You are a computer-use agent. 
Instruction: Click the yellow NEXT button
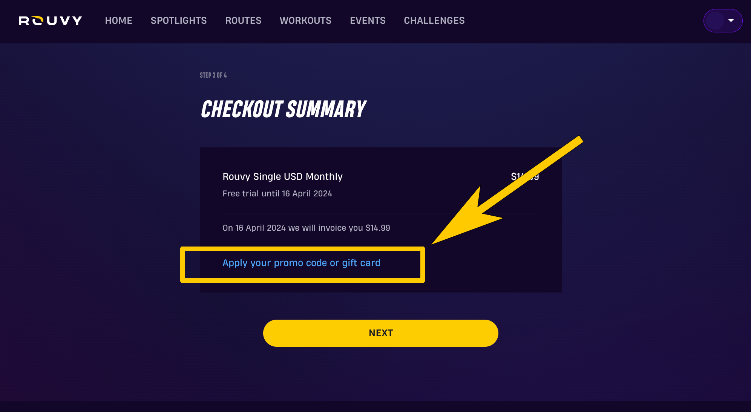click(381, 333)
